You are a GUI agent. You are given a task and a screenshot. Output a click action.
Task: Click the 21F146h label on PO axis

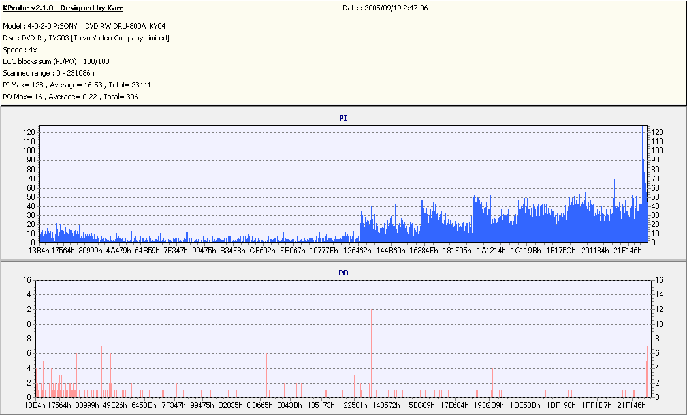click(x=631, y=405)
